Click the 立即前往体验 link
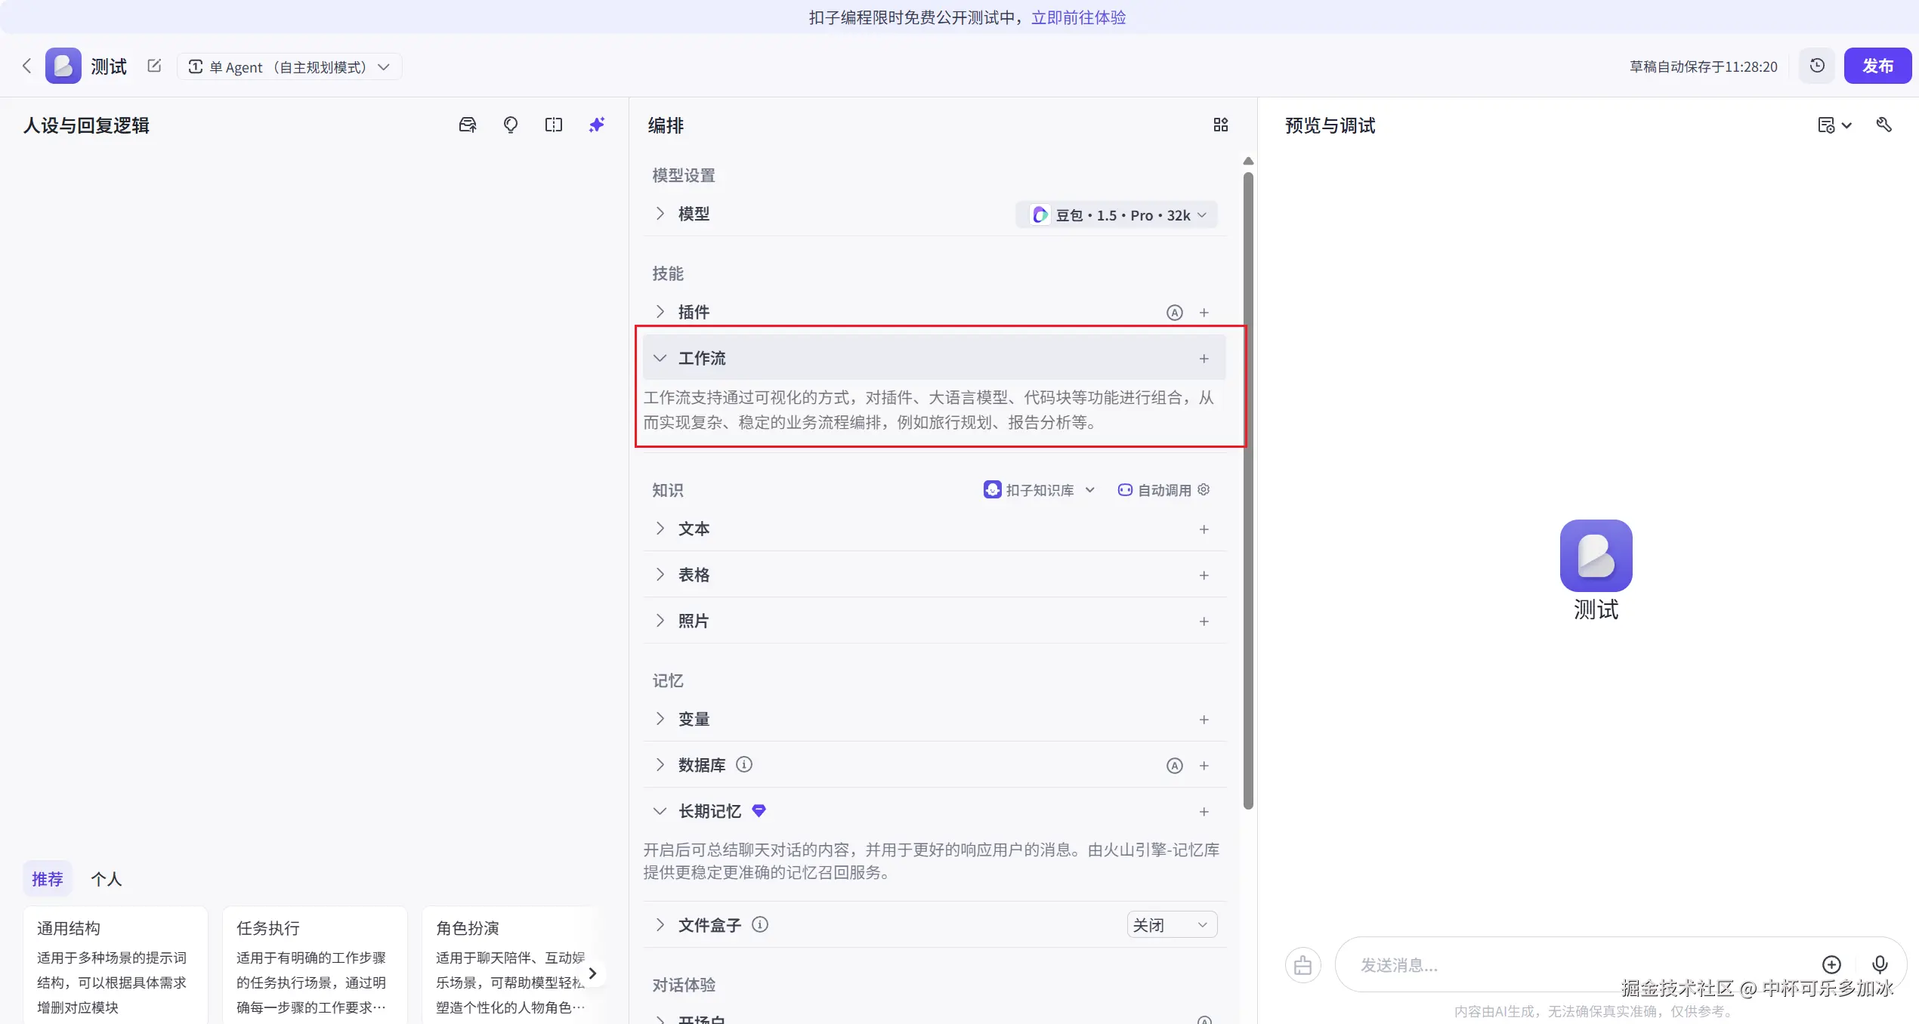Screen dimensions: 1919x1024 1078,17
